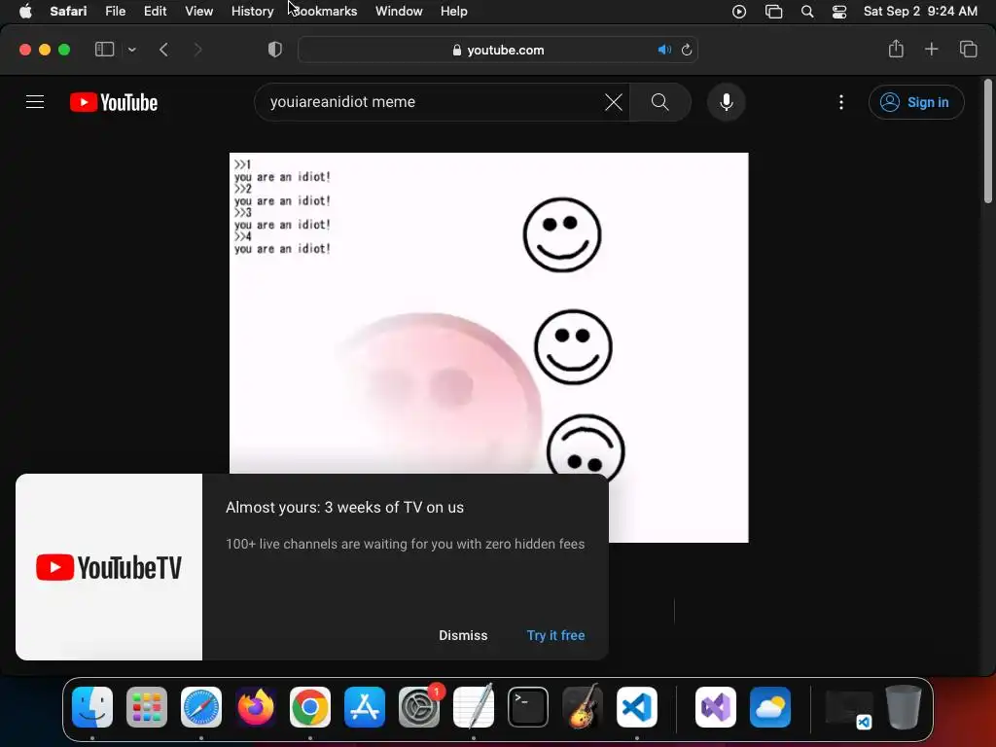Click the page vertical scrollbar
996x747 pixels.
pos(988,141)
